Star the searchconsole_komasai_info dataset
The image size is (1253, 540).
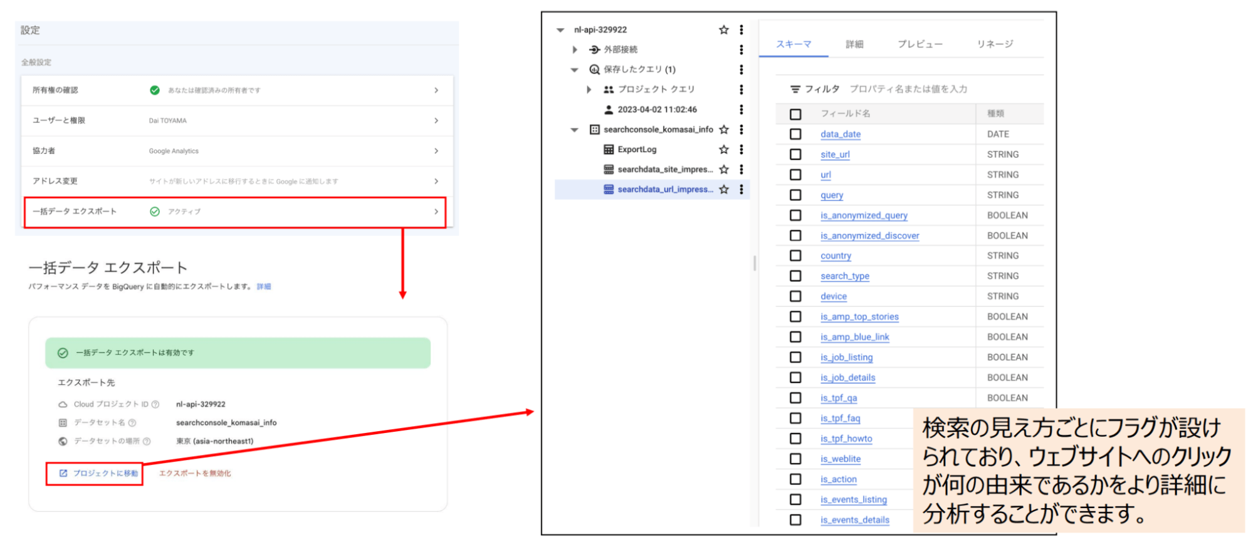pyautogui.click(x=723, y=130)
